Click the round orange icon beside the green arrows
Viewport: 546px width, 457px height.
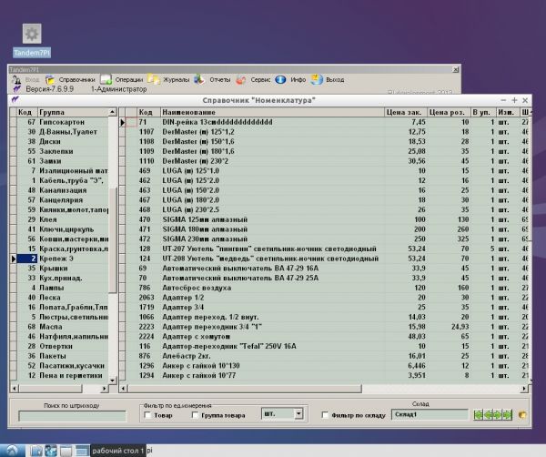tap(522, 415)
